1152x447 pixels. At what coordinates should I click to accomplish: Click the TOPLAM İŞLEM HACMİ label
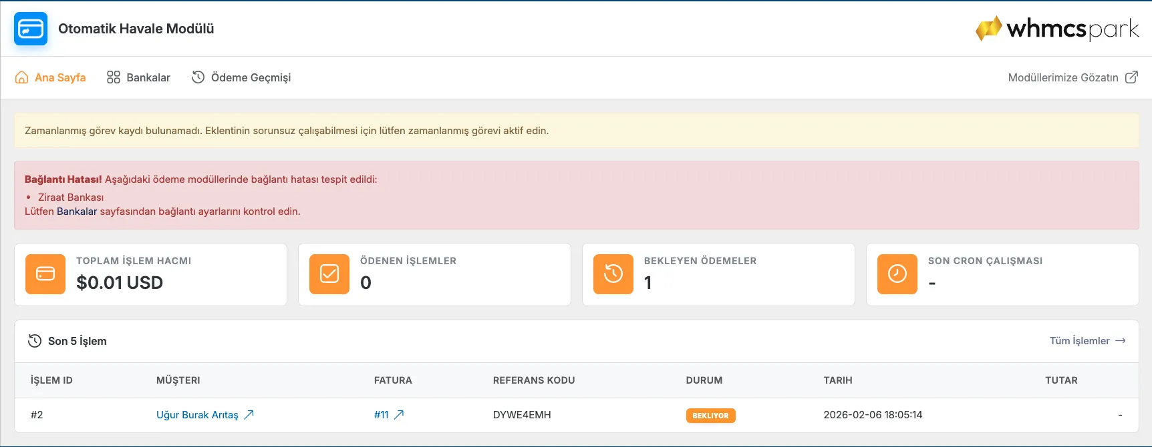coord(134,261)
